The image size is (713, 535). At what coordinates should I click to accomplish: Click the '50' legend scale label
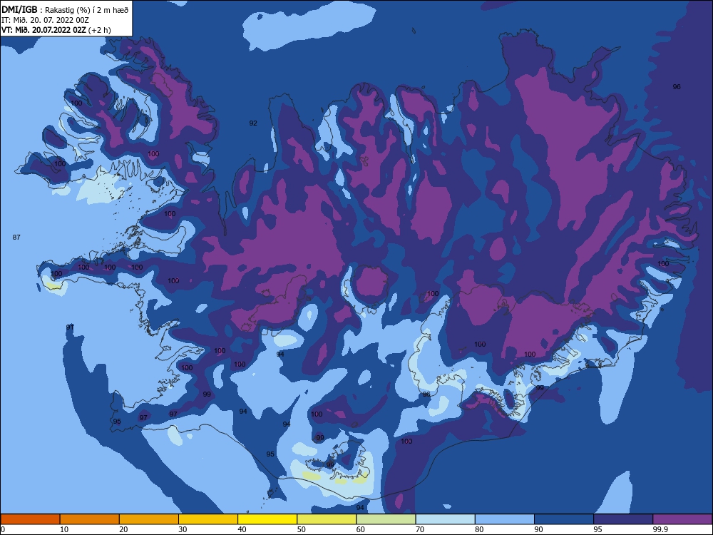coord(301,529)
